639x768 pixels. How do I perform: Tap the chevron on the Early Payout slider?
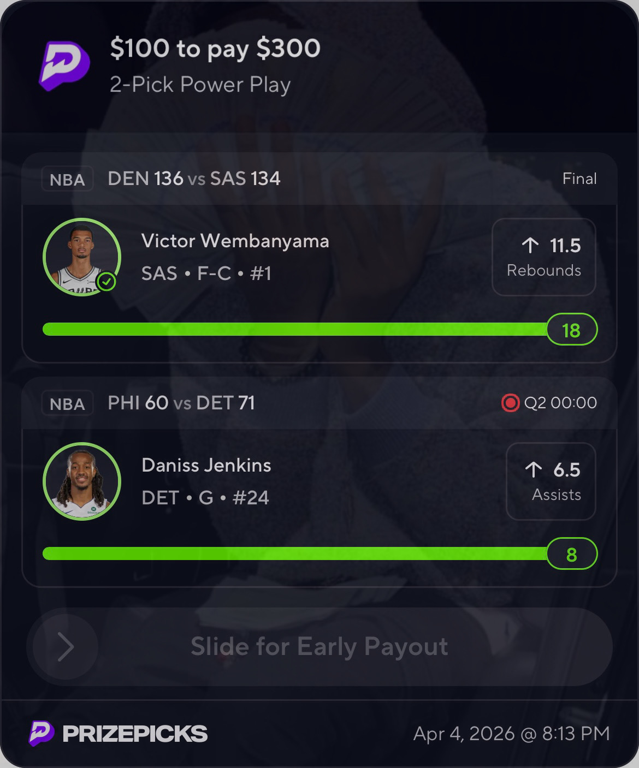(66, 647)
